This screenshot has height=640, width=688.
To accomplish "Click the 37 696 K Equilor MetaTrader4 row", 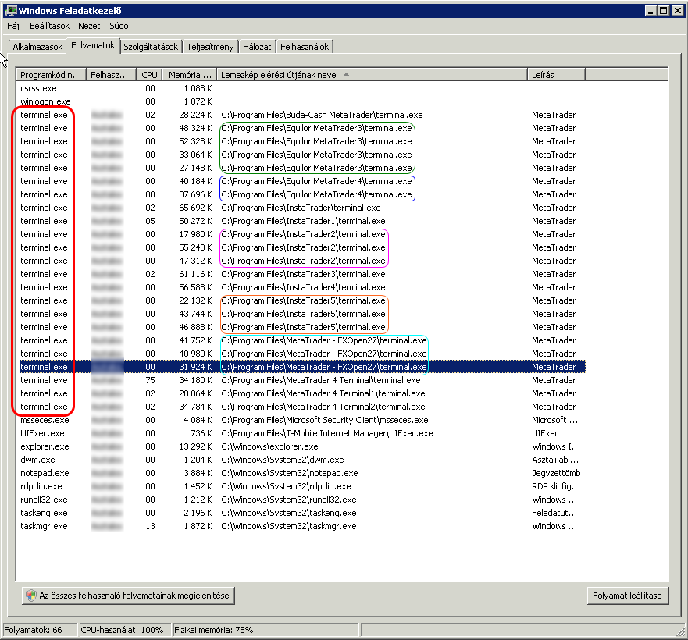I will pos(302,194).
